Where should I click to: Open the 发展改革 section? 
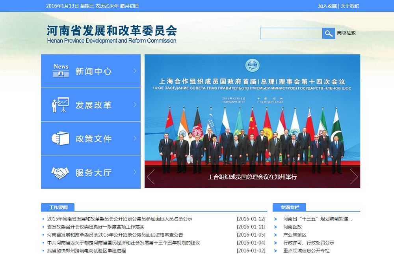91,105
